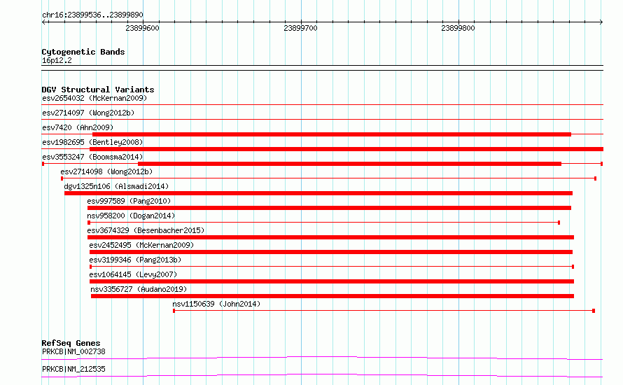Click the thick red bar of esv7420
Image resolution: width=623 pixels, height=385 pixels.
point(332,134)
